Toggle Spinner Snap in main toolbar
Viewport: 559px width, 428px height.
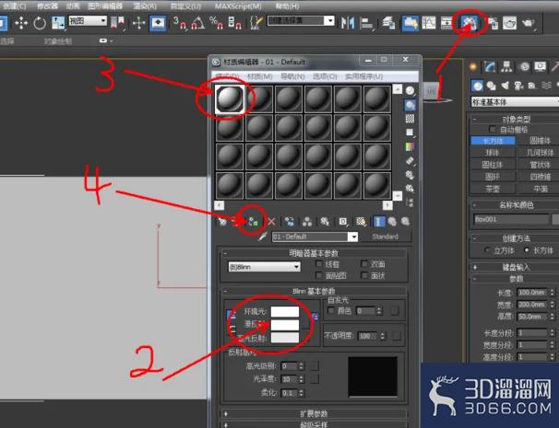tap(234, 23)
